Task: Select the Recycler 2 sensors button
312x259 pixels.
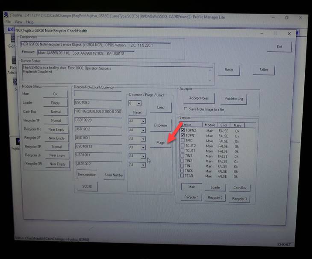Action: [215, 198]
